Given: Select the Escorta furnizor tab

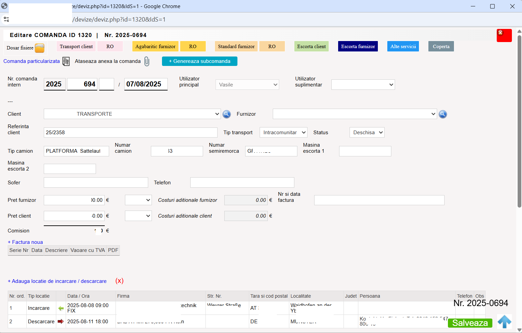Looking at the screenshot, I should click(358, 46).
